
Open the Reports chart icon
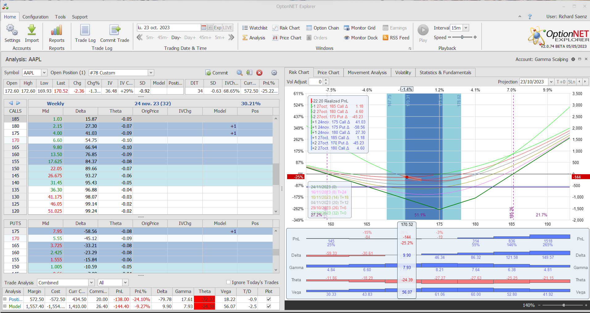pyautogui.click(x=56, y=30)
